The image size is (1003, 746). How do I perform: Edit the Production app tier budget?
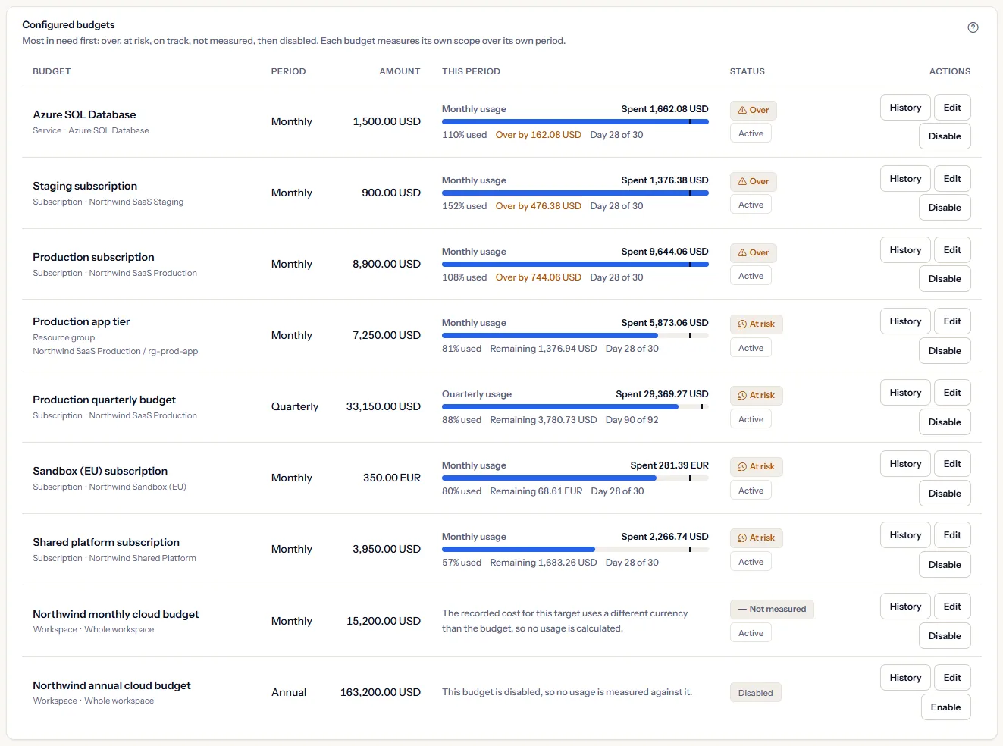952,321
